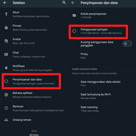This screenshot has height=136, width=136.
Task: Open Penggunaan jaringan details
Action: pyautogui.click(x=98, y=31)
